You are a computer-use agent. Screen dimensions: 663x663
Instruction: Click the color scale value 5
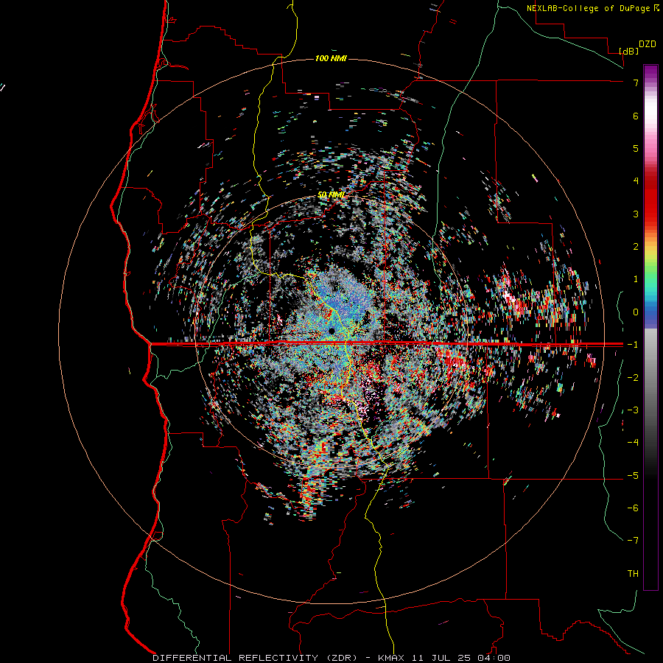point(636,148)
